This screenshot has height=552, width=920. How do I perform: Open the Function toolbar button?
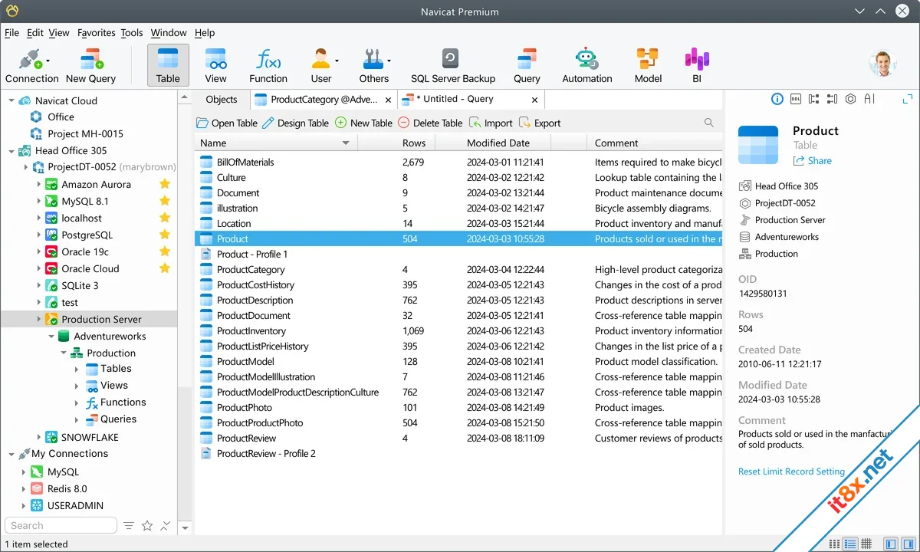point(268,65)
